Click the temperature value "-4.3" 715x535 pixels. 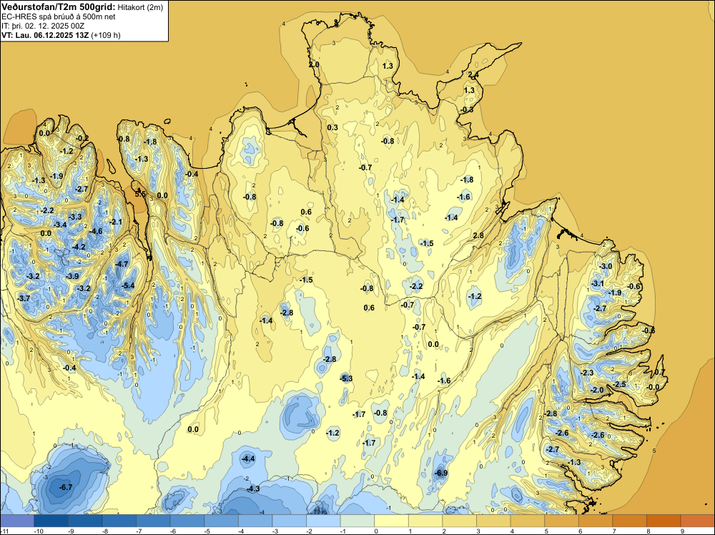[x=252, y=489]
